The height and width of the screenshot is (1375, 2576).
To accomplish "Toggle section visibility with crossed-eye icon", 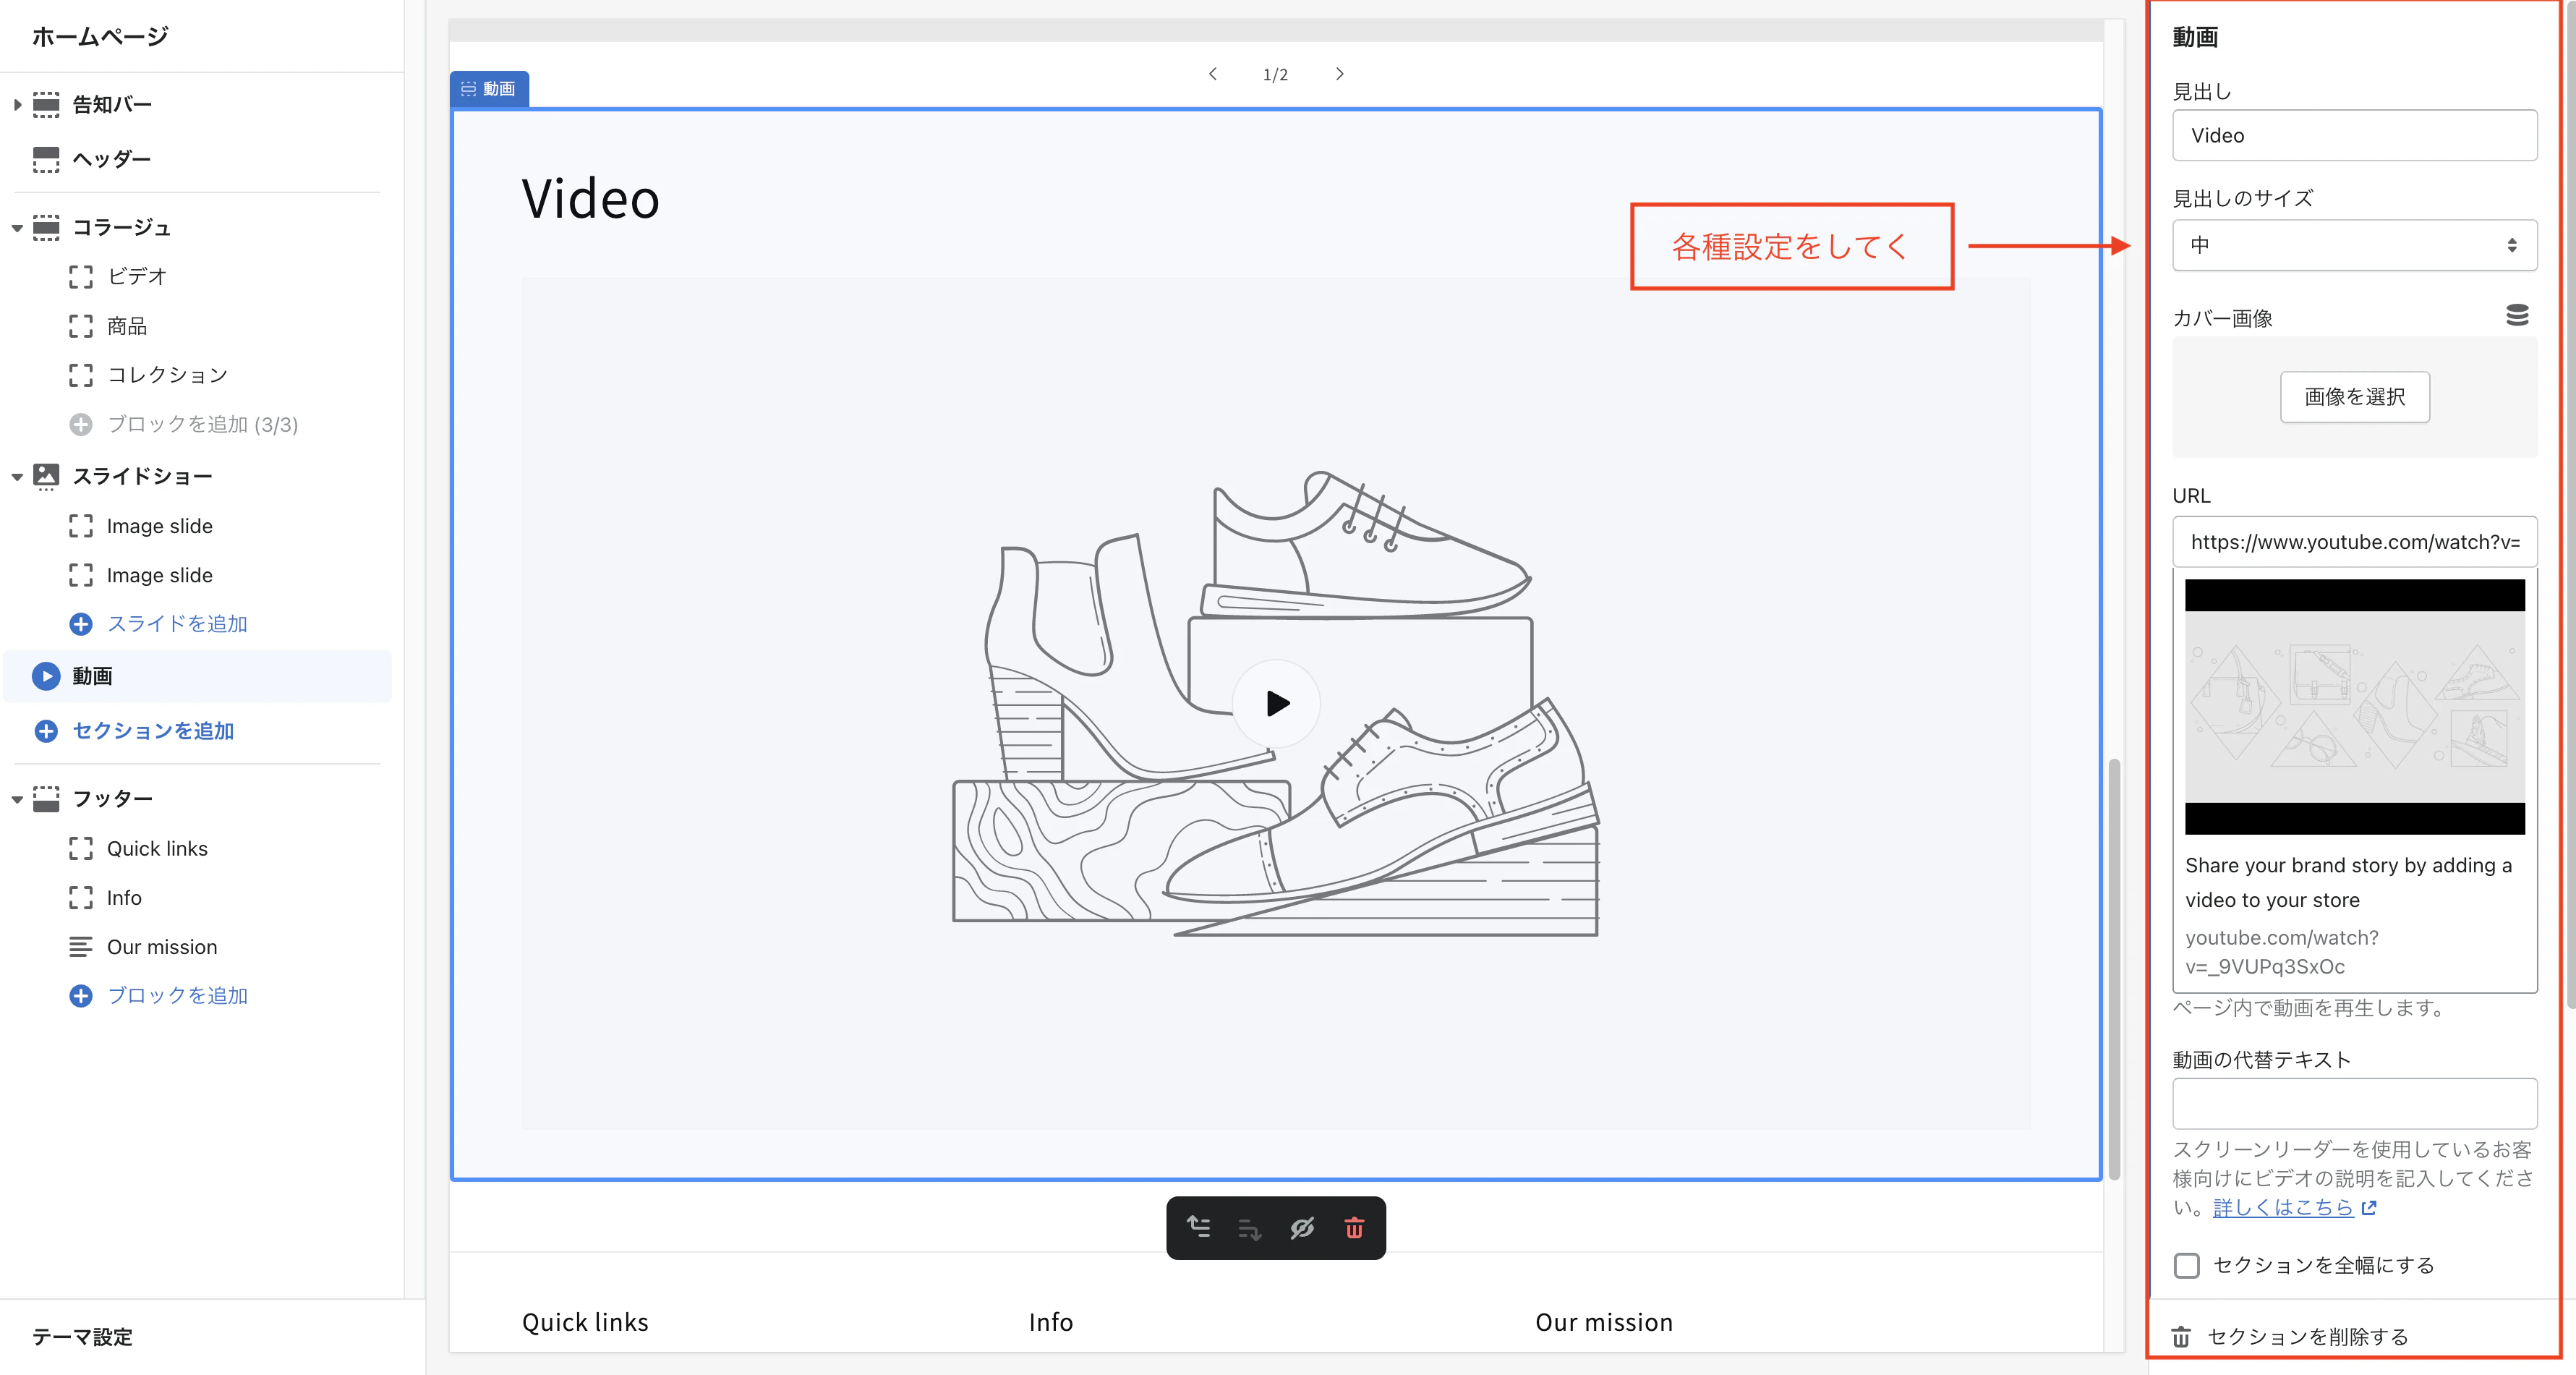I will (x=1302, y=1228).
